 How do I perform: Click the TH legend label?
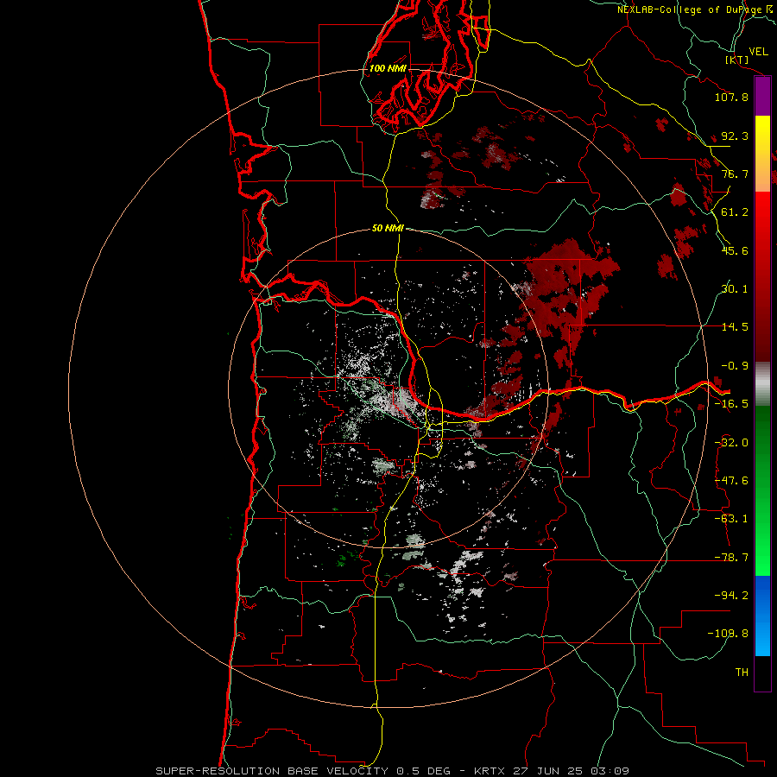click(742, 673)
